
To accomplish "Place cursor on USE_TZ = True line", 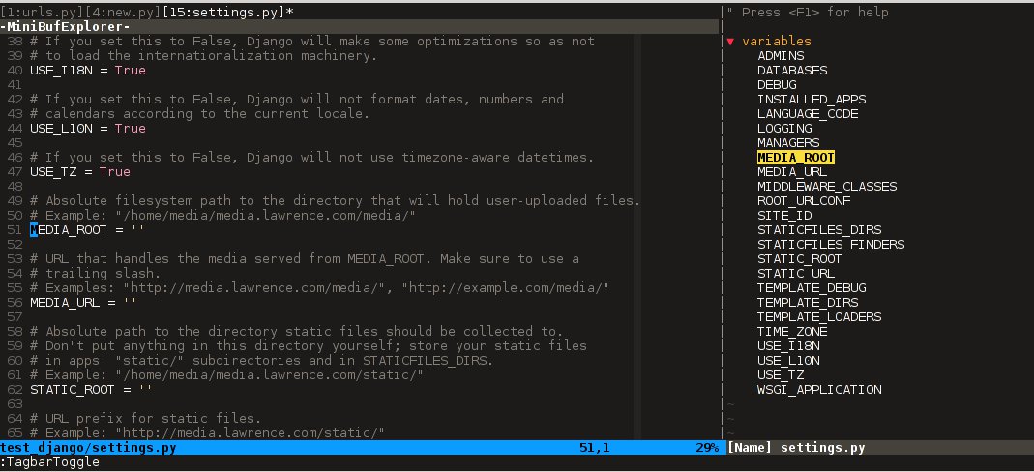I will [x=80, y=172].
